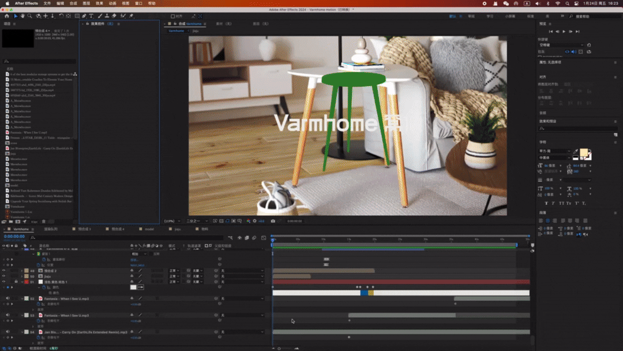Select the Roto Brush tool

click(123, 16)
